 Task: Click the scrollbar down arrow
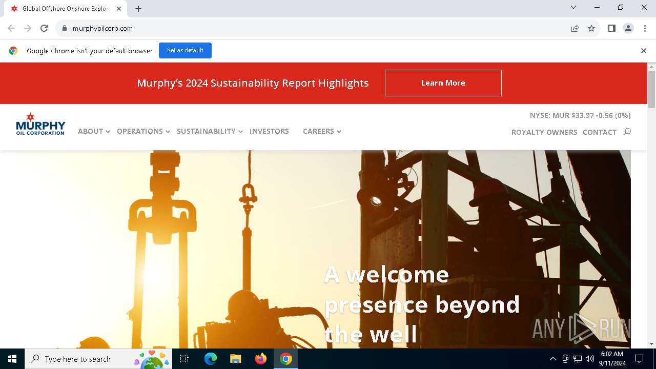coord(651,344)
